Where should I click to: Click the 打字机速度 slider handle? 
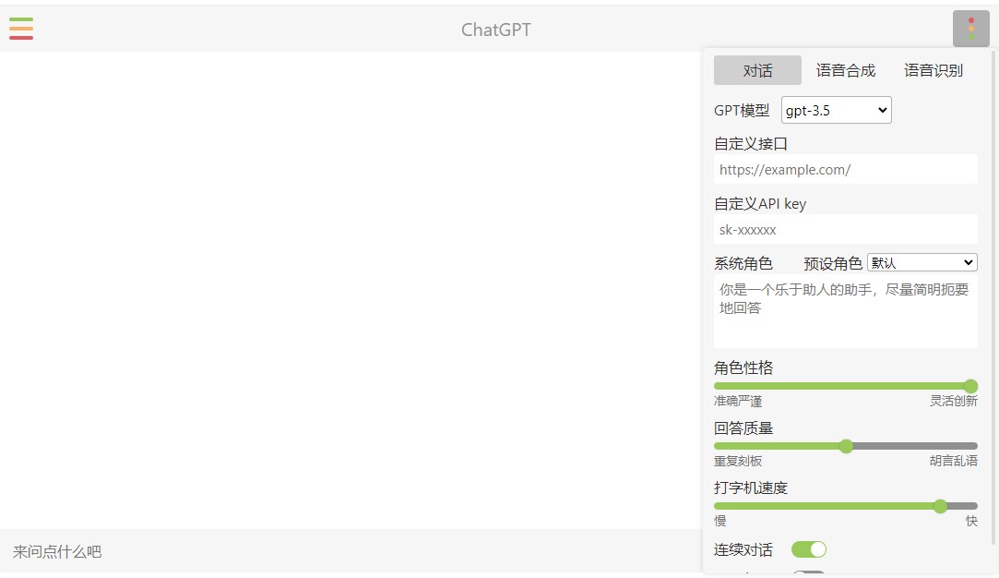click(x=940, y=506)
